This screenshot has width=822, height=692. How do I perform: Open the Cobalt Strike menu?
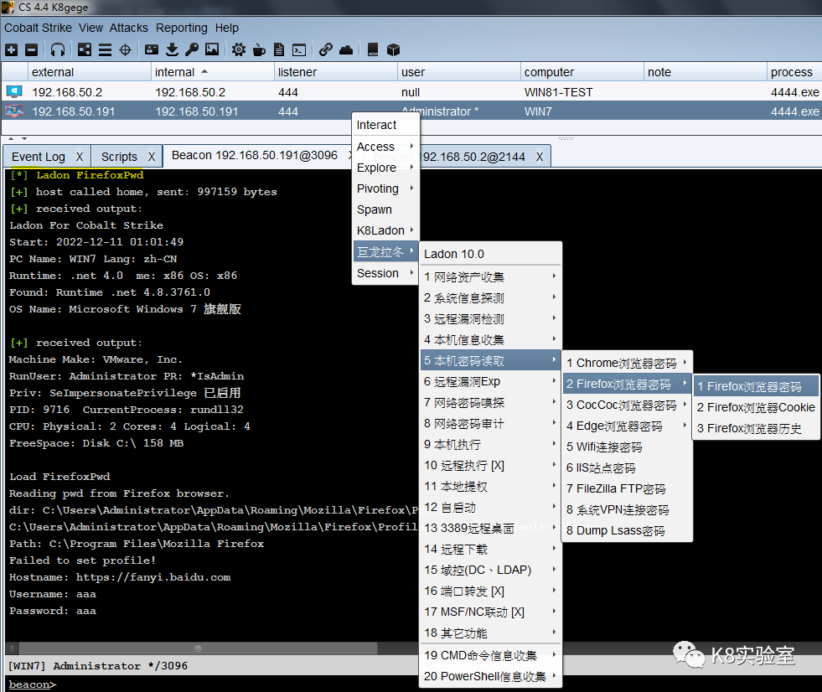tap(39, 28)
